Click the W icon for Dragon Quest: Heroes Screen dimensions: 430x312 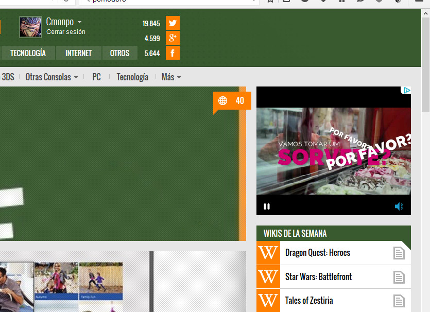268,253
